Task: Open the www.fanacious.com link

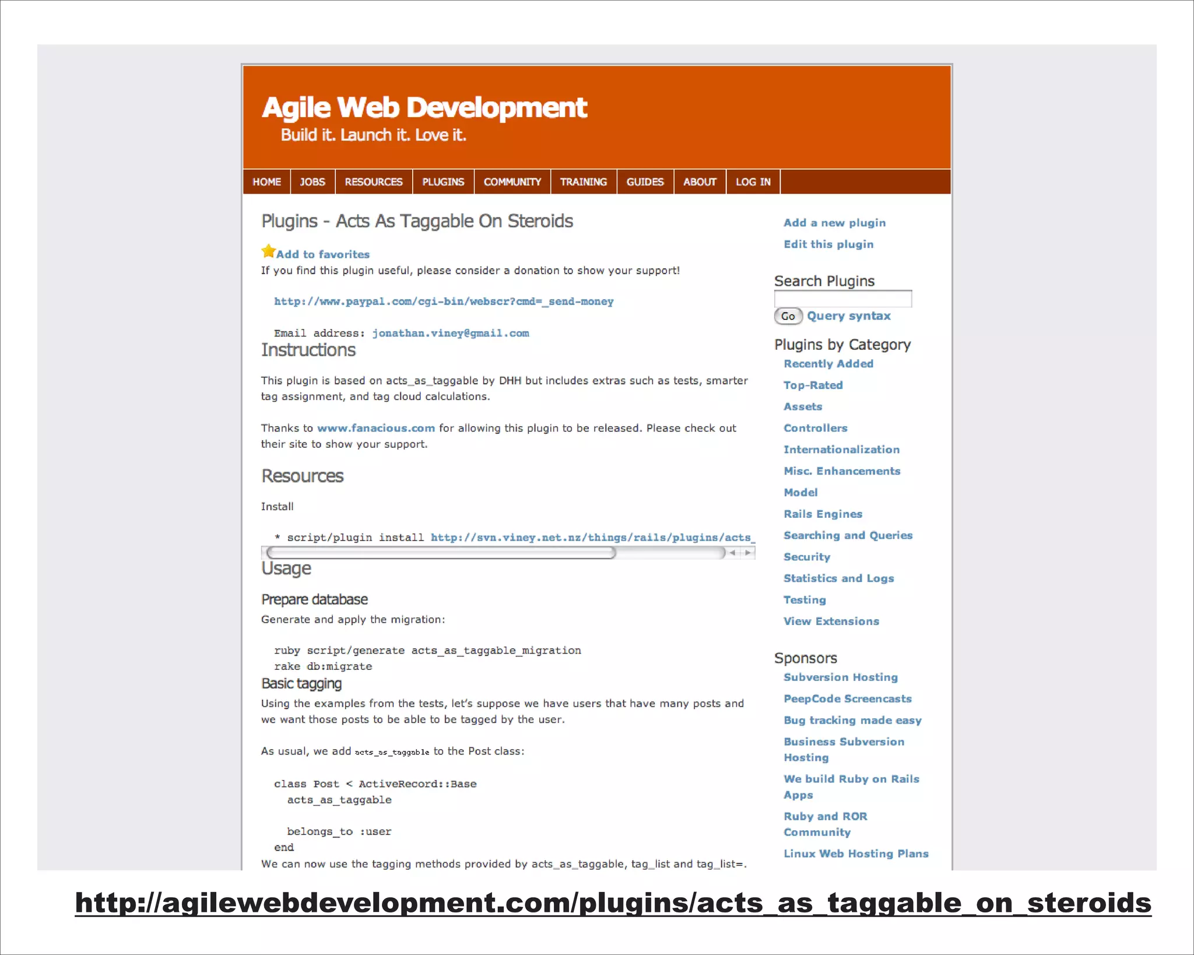Action: [376, 428]
